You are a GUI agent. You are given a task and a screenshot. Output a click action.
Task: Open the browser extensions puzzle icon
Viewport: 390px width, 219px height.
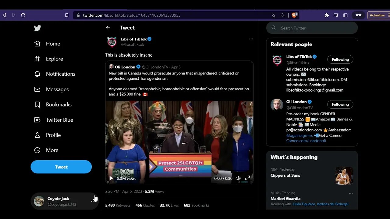point(327,15)
